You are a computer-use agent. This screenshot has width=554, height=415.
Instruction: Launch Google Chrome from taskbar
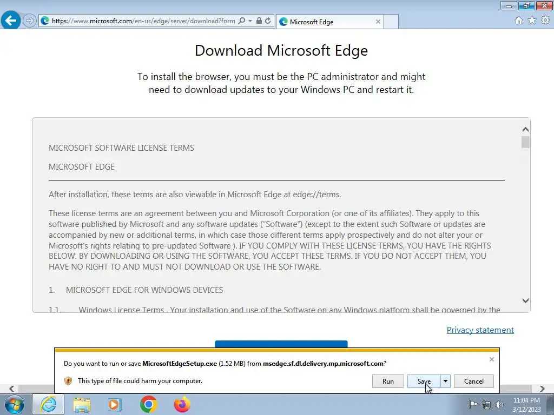click(148, 404)
